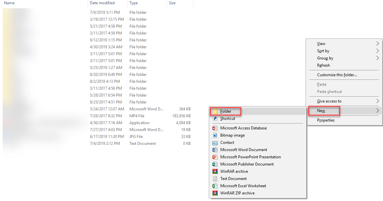Viewport: 383px width, 201px height.
Task: Click the WinRAR ZIP archive icon
Action: (215, 193)
